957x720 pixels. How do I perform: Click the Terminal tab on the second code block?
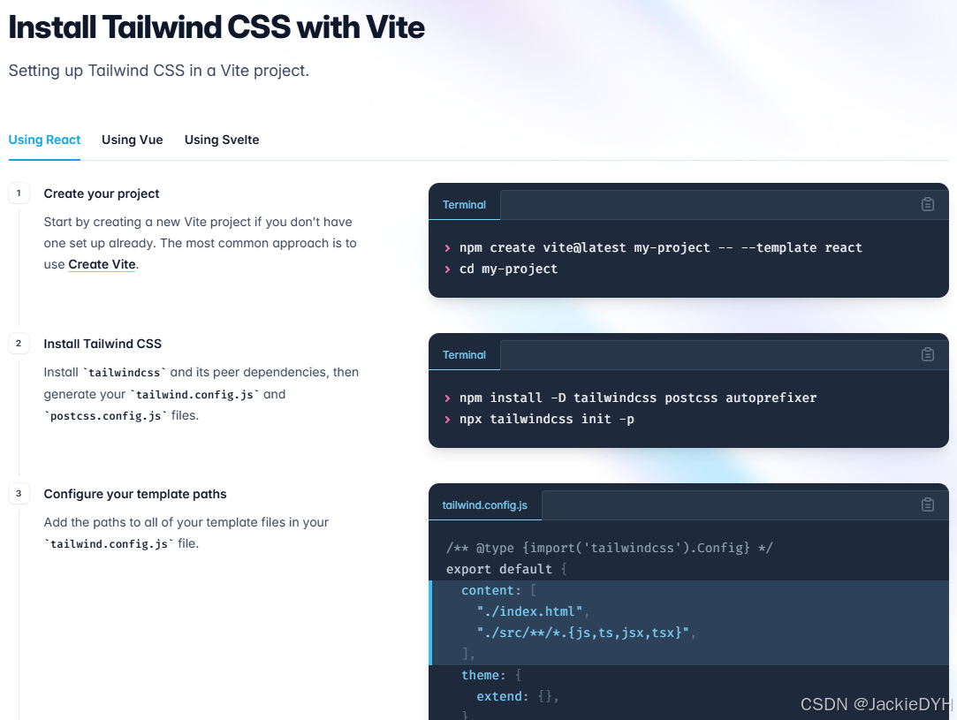[x=464, y=353]
